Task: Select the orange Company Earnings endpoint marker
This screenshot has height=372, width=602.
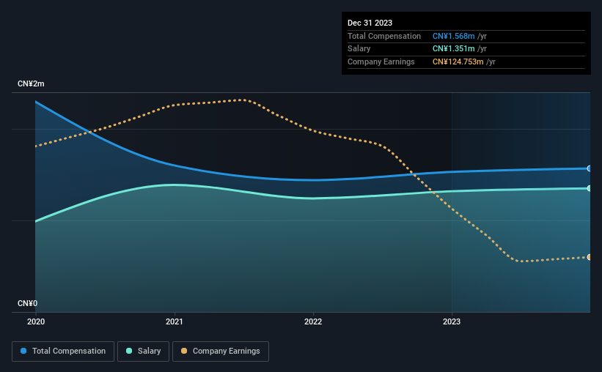Action: pyautogui.click(x=590, y=257)
